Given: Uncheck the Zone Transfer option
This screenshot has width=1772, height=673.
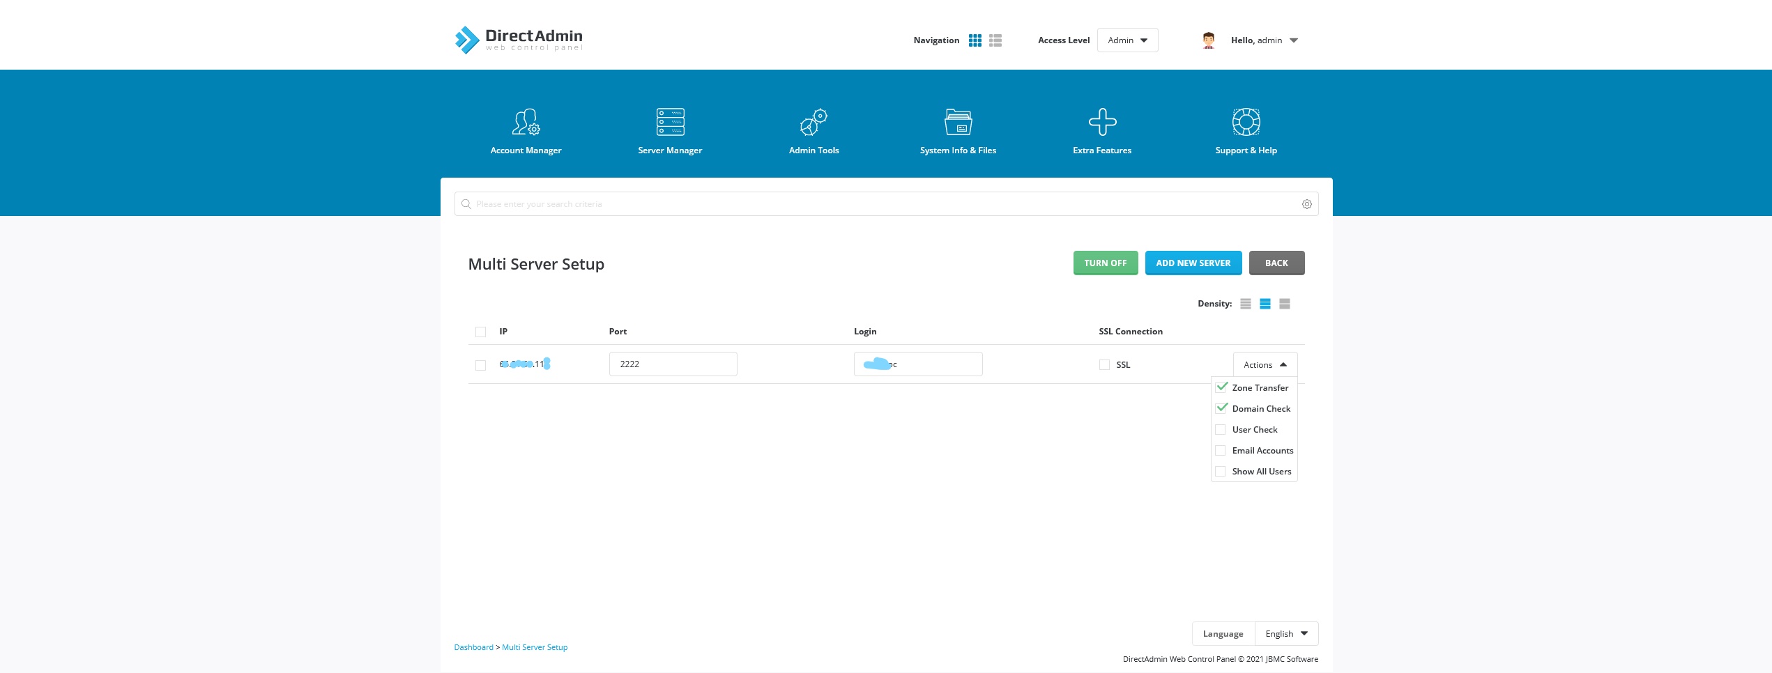Looking at the screenshot, I should click(1221, 387).
